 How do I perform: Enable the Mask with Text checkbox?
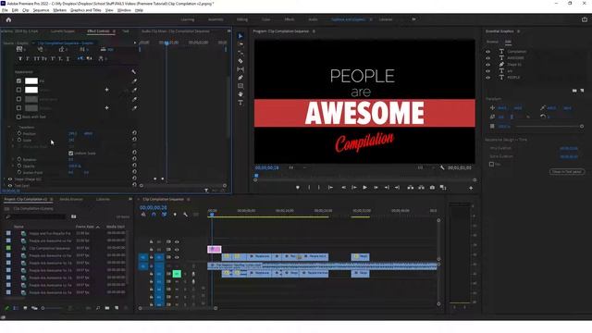click(18, 117)
